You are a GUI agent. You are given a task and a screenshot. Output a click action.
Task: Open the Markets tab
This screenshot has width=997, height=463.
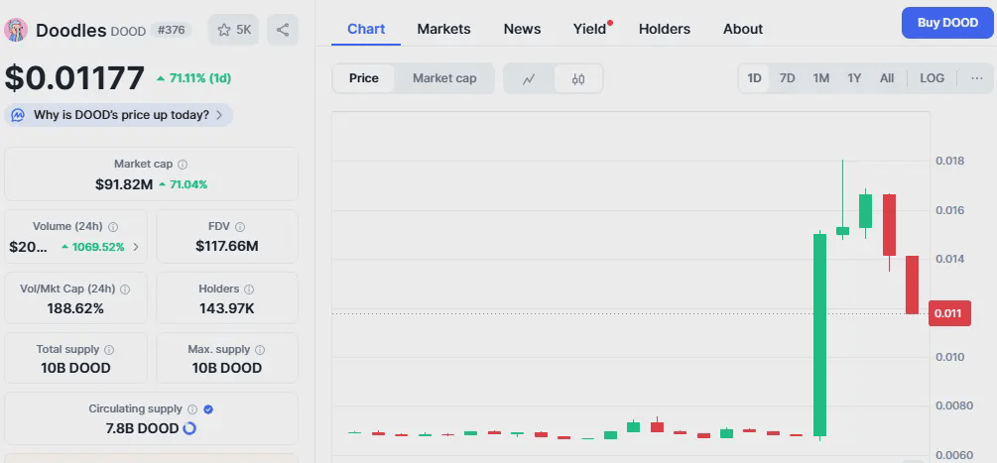(443, 29)
